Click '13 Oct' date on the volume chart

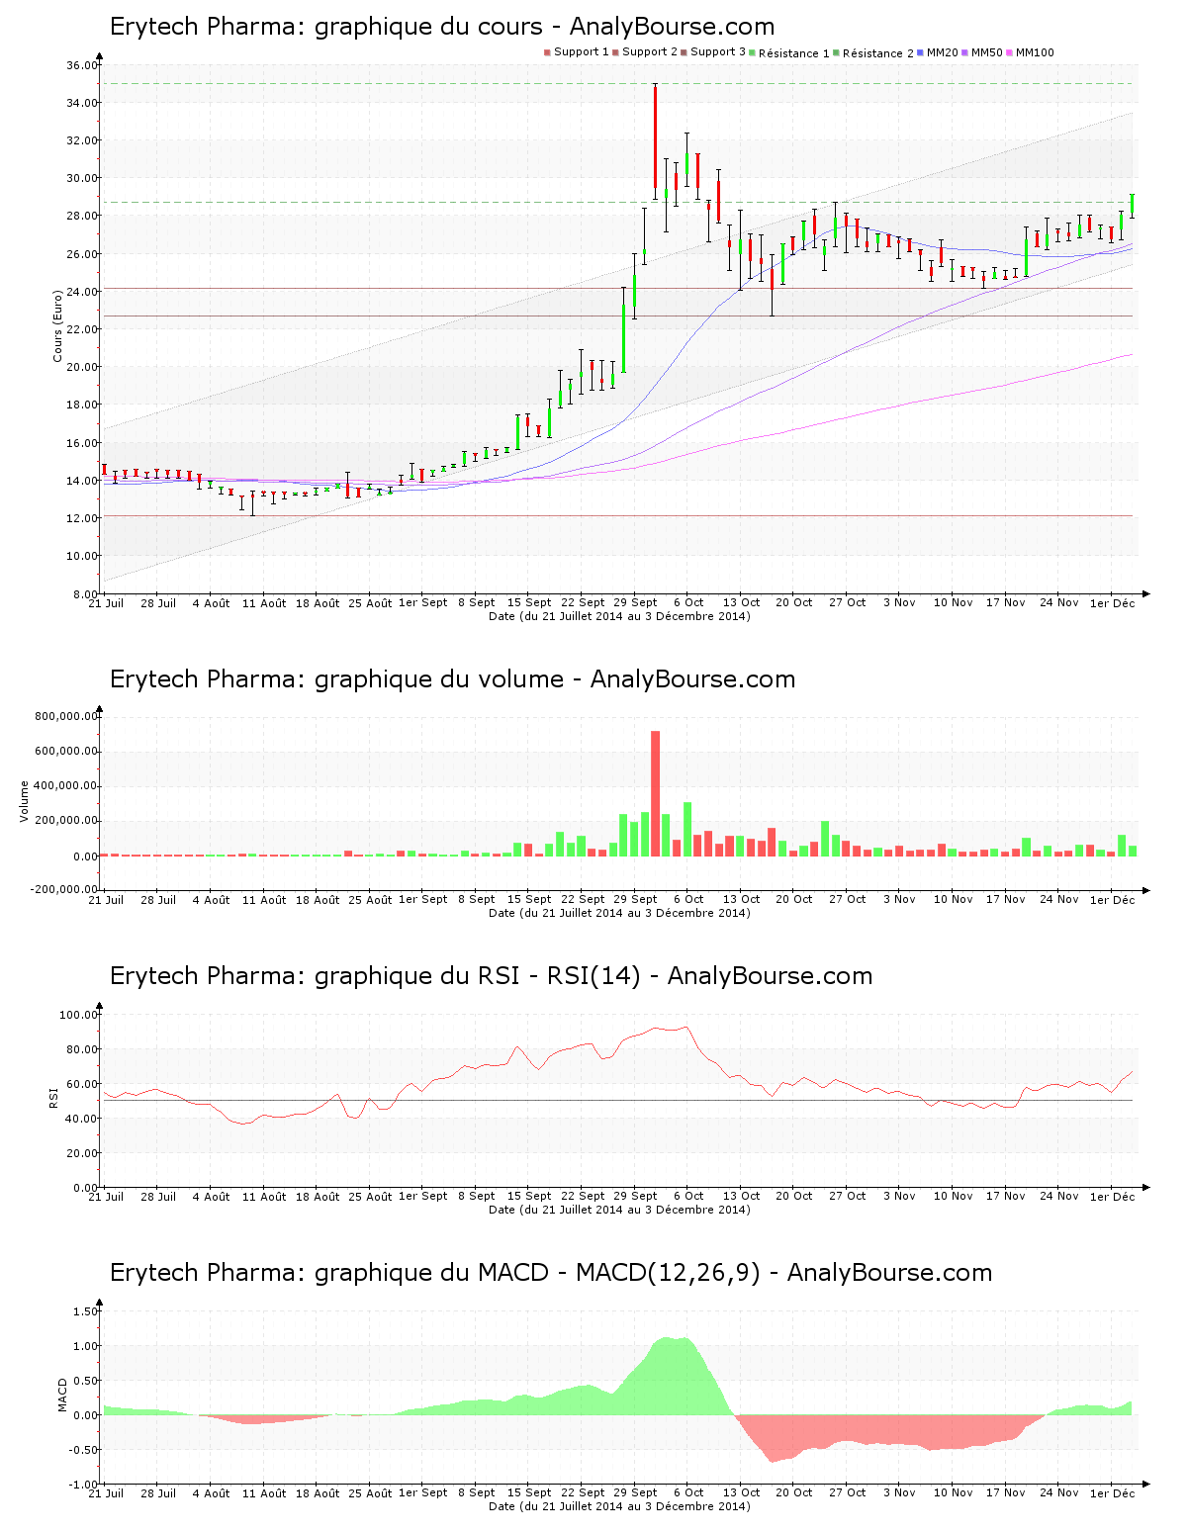[x=741, y=899]
